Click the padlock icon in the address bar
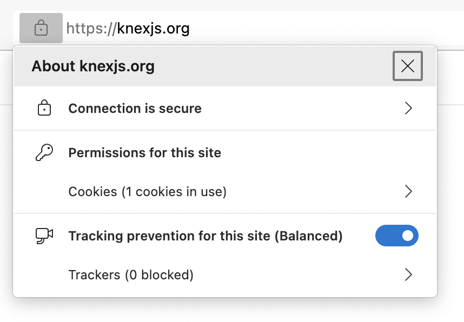This screenshot has height=322, width=464. coord(41,28)
